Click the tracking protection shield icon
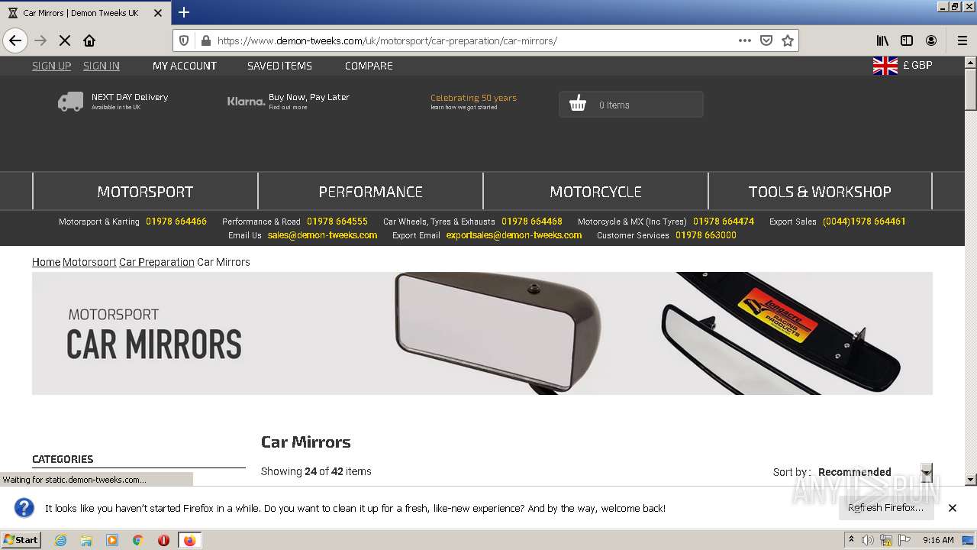Image resolution: width=977 pixels, height=550 pixels. coord(184,40)
